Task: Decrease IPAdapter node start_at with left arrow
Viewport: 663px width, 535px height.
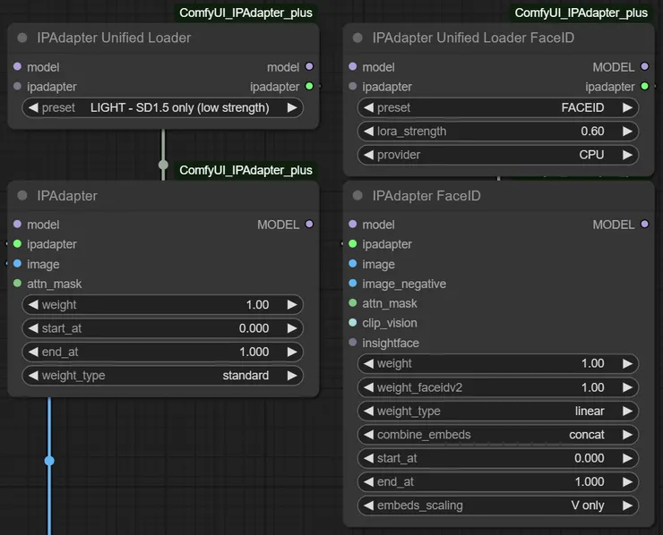Action: [x=33, y=328]
